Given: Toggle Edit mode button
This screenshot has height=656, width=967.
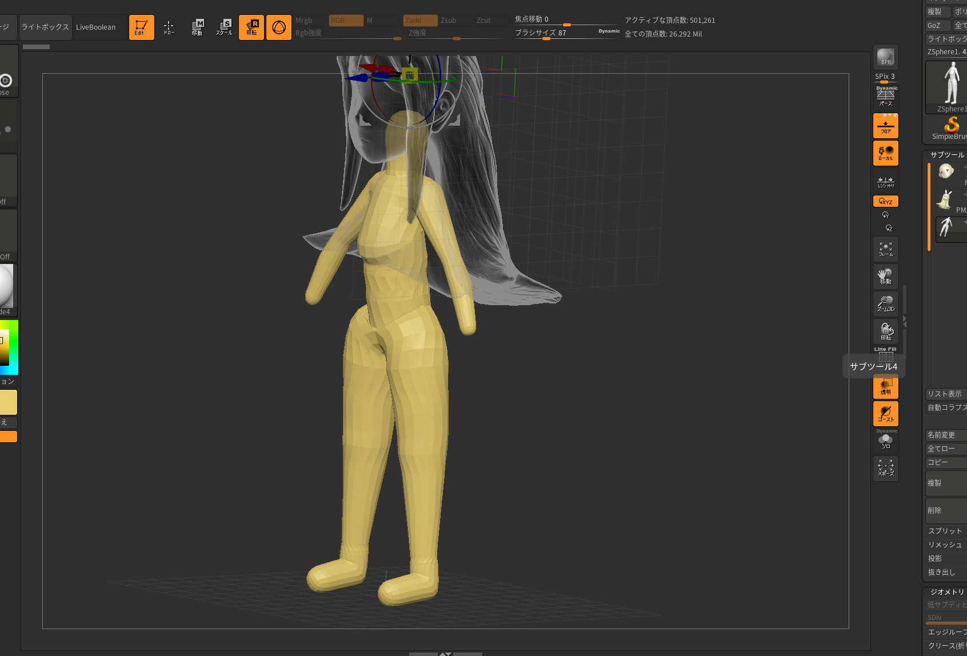Looking at the screenshot, I should click(141, 27).
